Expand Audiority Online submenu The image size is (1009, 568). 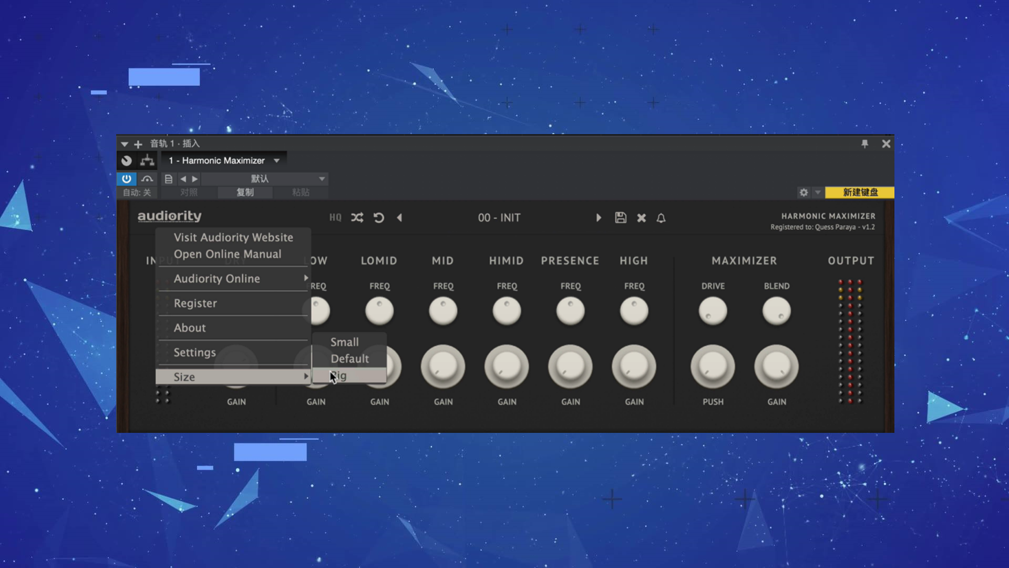[x=233, y=278]
